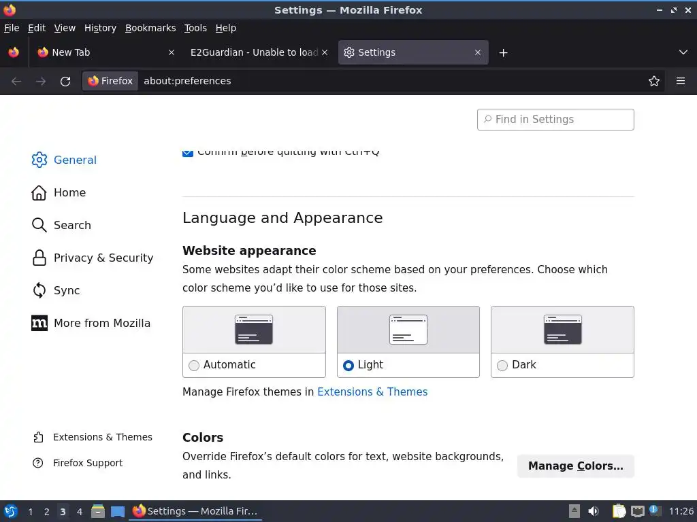Open the Home settings category
The width and height of the screenshot is (697, 522).
tap(70, 192)
